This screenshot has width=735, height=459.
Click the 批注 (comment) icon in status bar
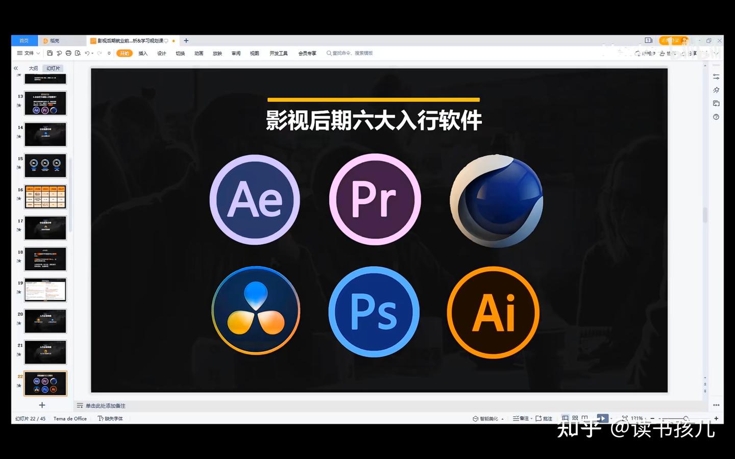coord(545,418)
